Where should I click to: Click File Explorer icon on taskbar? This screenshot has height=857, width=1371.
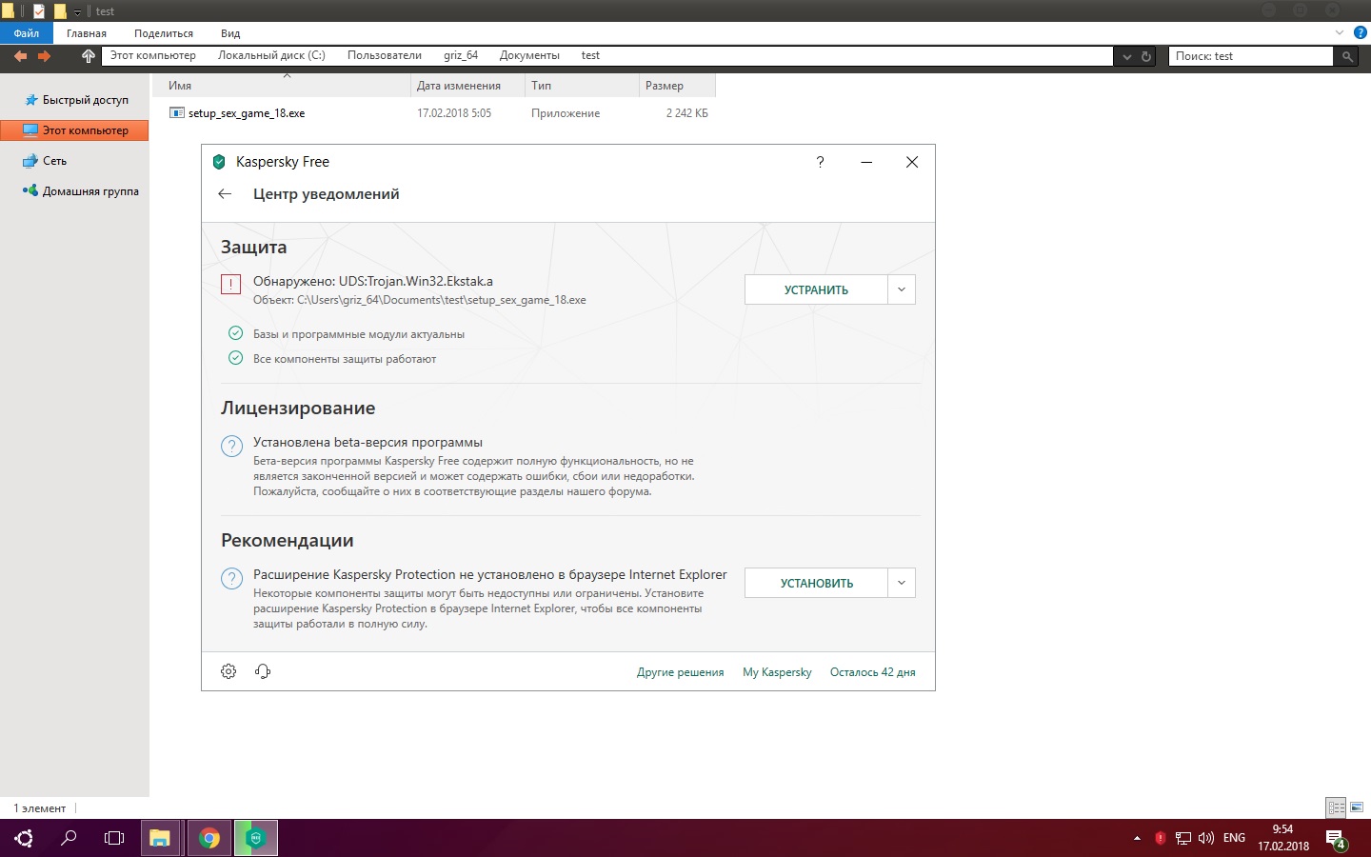coord(160,838)
